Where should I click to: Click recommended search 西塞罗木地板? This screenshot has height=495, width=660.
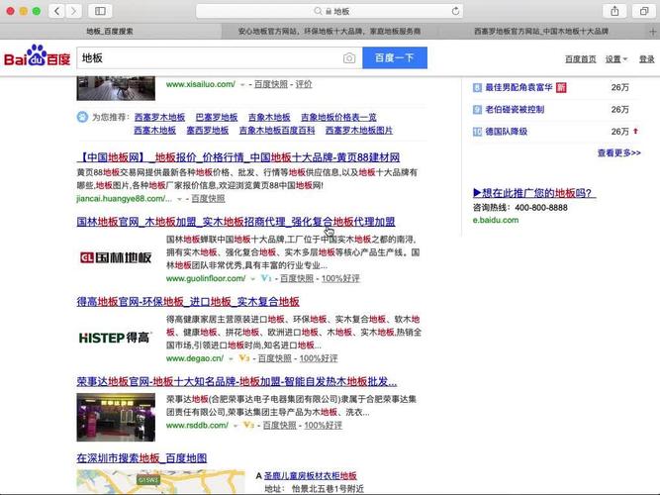point(159,117)
